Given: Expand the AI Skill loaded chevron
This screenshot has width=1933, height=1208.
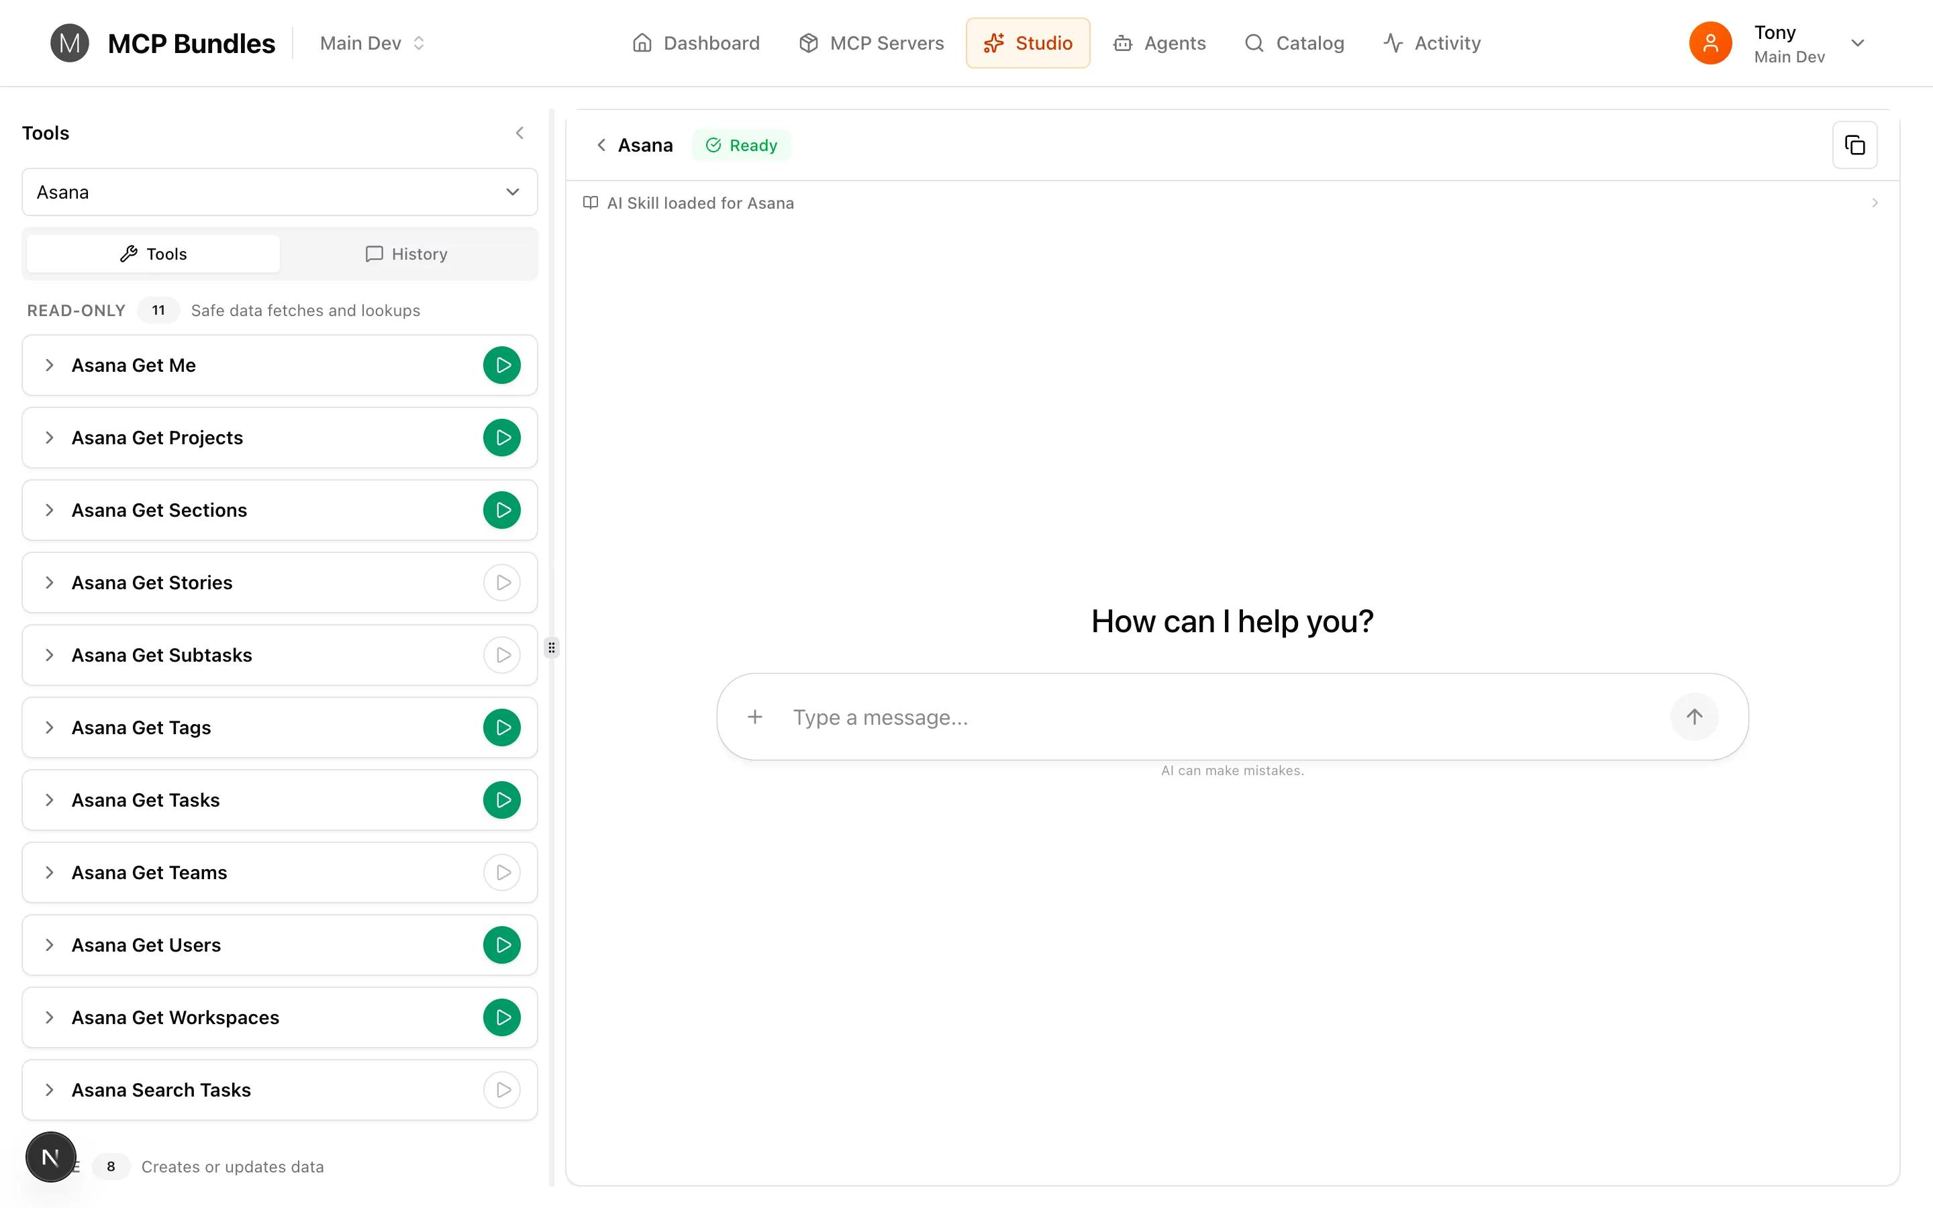Looking at the screenshot, I should tap(1875, 203).
